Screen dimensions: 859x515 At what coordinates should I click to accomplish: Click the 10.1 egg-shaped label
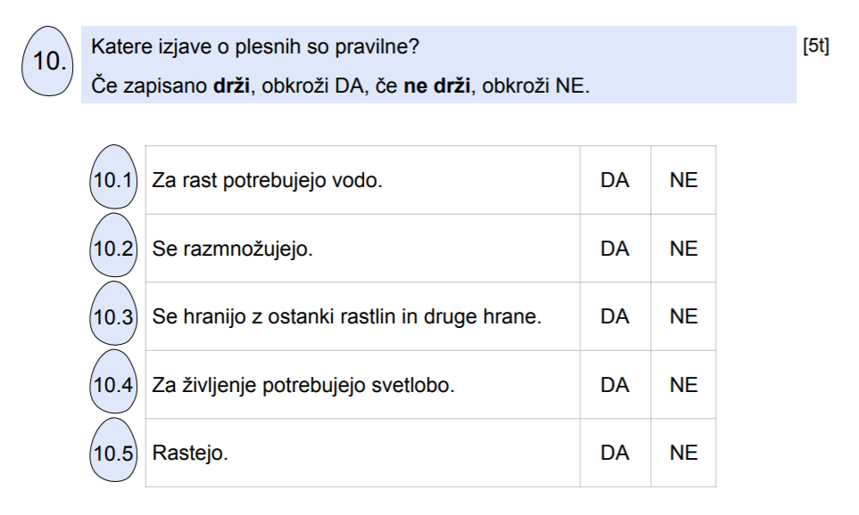113,176
